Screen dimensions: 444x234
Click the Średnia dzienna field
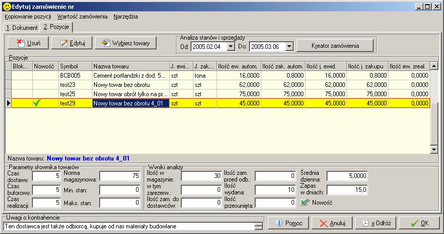click(347, 176)
